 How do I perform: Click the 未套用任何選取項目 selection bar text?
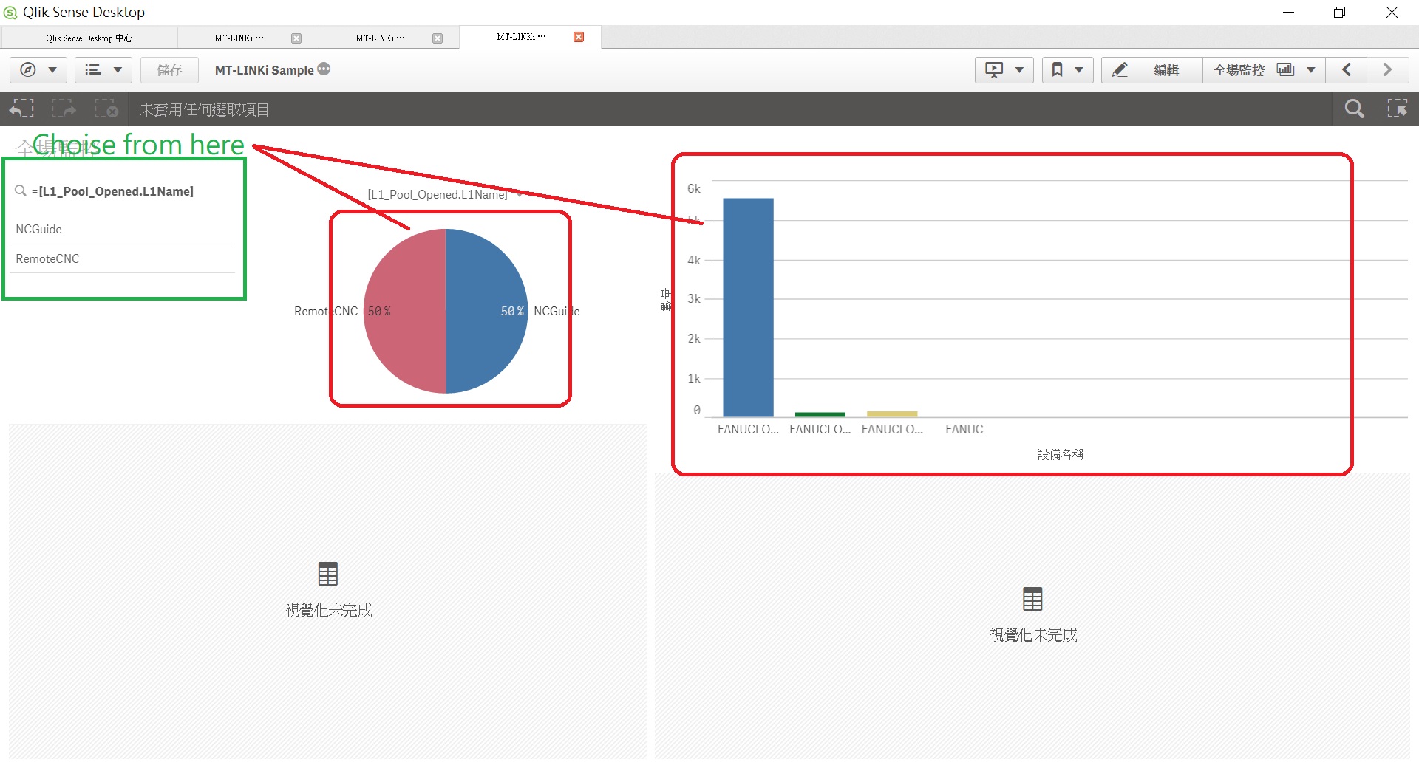204,109
